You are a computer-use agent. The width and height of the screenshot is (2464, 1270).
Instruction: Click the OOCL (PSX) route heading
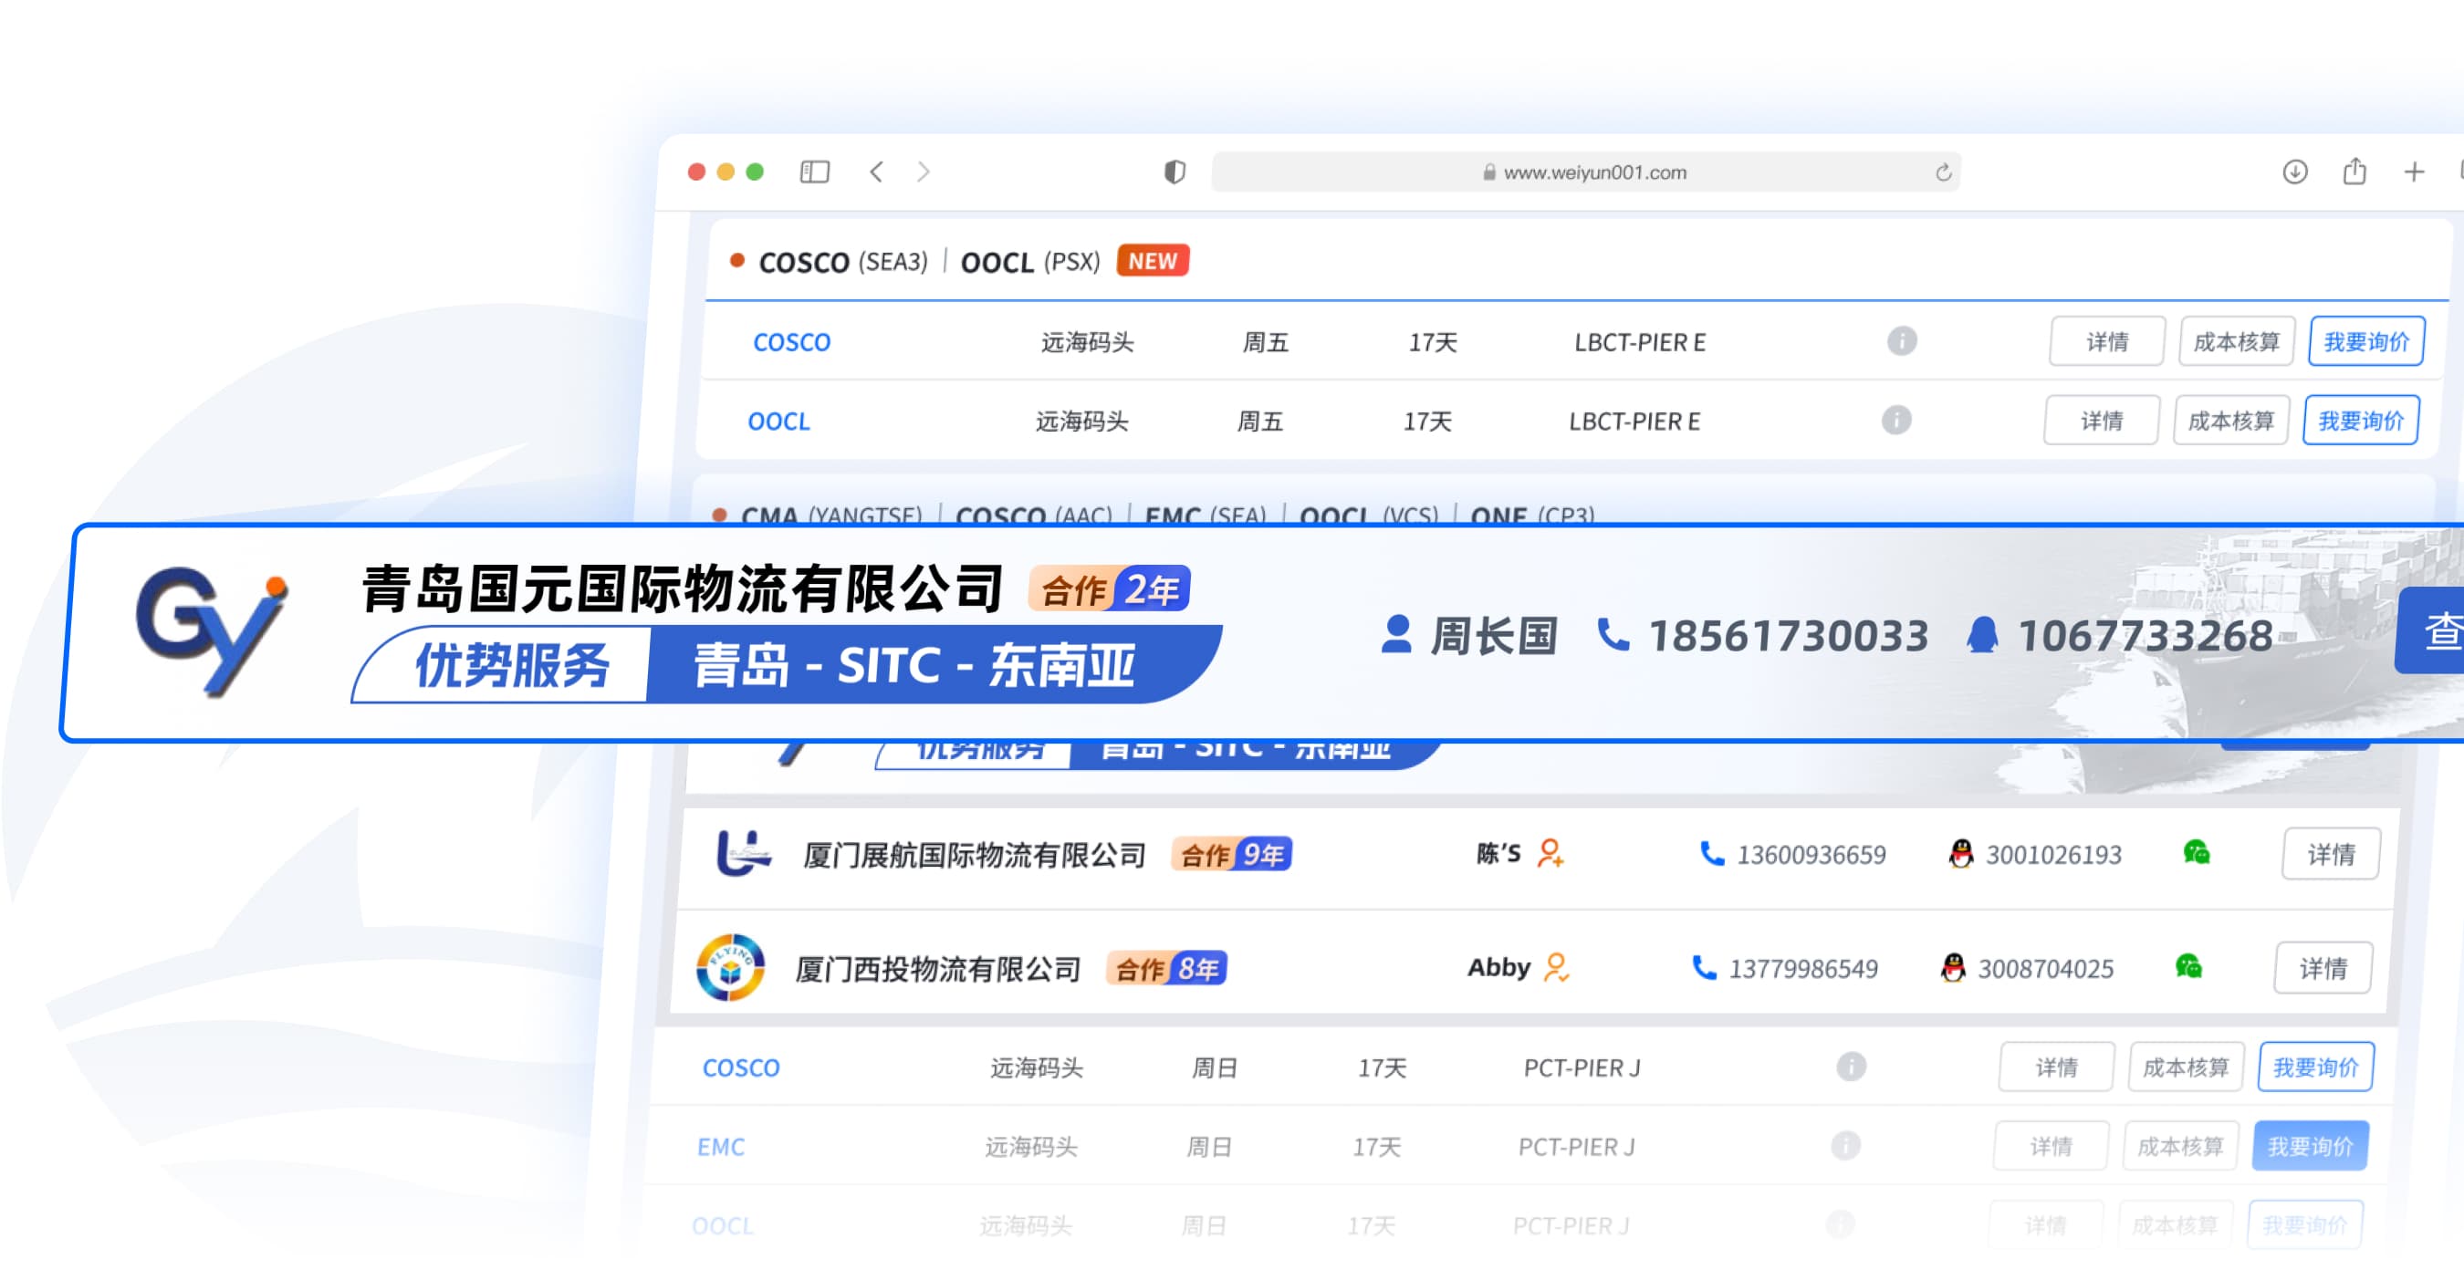(1030, 261)
